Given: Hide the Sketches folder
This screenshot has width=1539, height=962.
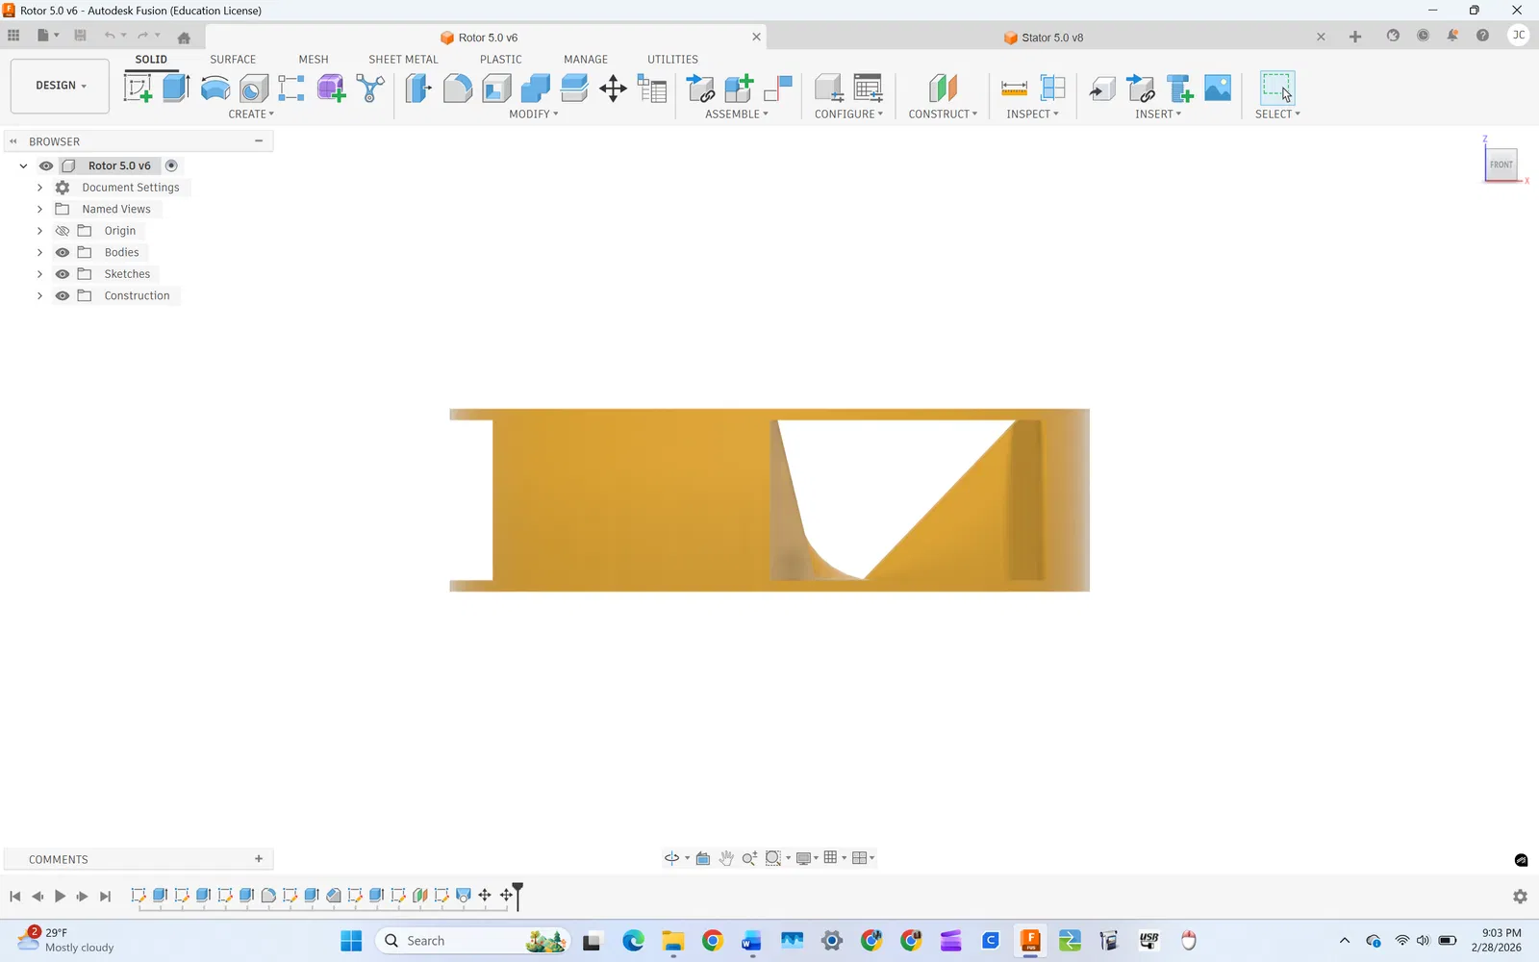Looking at the screenshot, I should coord(63,274).
